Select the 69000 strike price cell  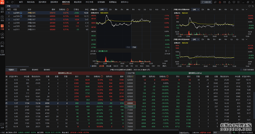click(130, 103)
